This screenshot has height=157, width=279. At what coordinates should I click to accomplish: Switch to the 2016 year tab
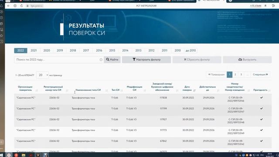99,51
